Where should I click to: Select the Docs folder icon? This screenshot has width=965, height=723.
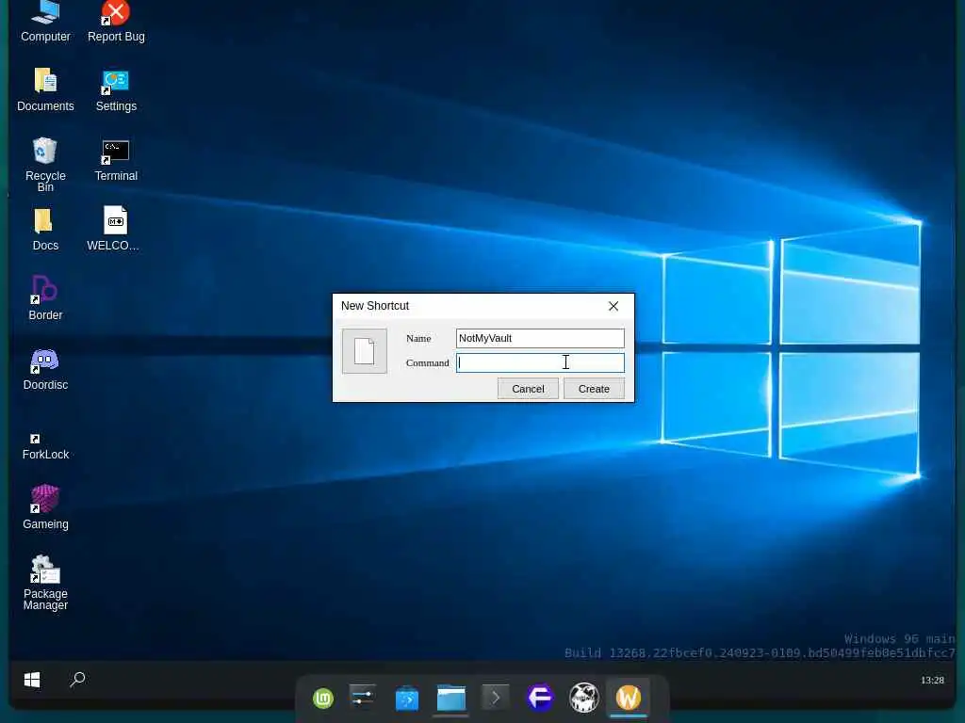(45, 230)
